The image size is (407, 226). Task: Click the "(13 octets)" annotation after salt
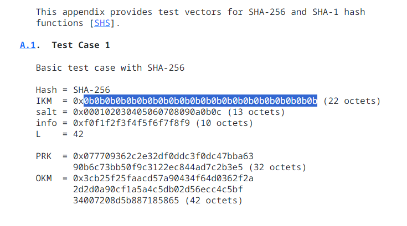click(x=256, y=112)
